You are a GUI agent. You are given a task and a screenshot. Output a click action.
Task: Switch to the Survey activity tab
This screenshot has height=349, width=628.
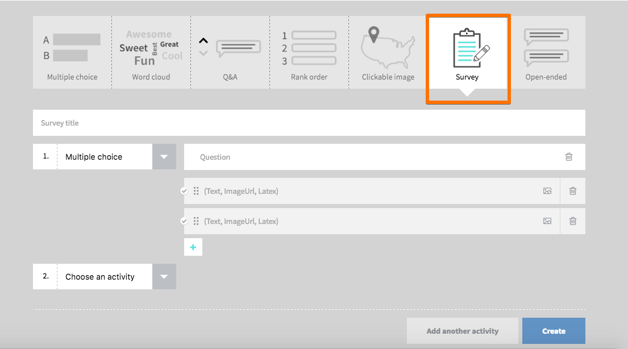coord(467,52)
